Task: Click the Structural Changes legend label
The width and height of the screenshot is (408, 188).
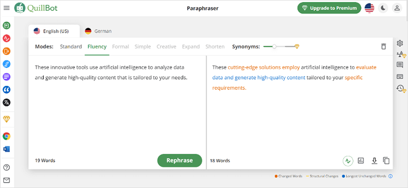Action: [324, 176]
